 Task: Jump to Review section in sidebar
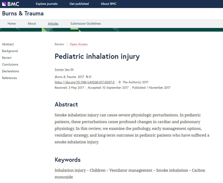point(7,58)
